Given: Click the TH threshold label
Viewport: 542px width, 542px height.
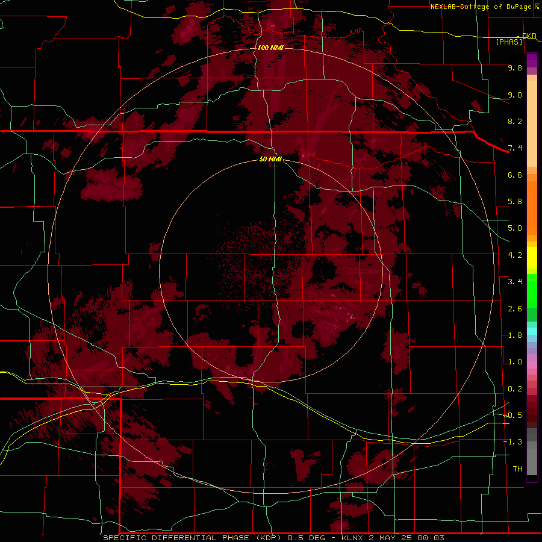Looking at the screenshot, I should click(x=517, y=469).
